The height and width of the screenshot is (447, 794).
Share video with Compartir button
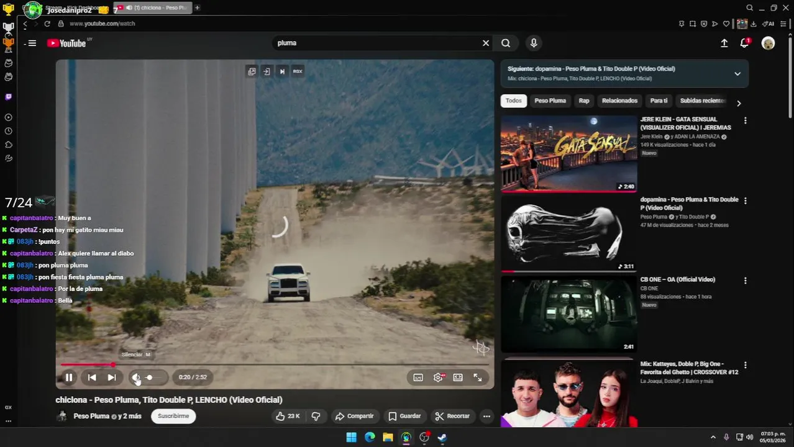coord(354,416)
